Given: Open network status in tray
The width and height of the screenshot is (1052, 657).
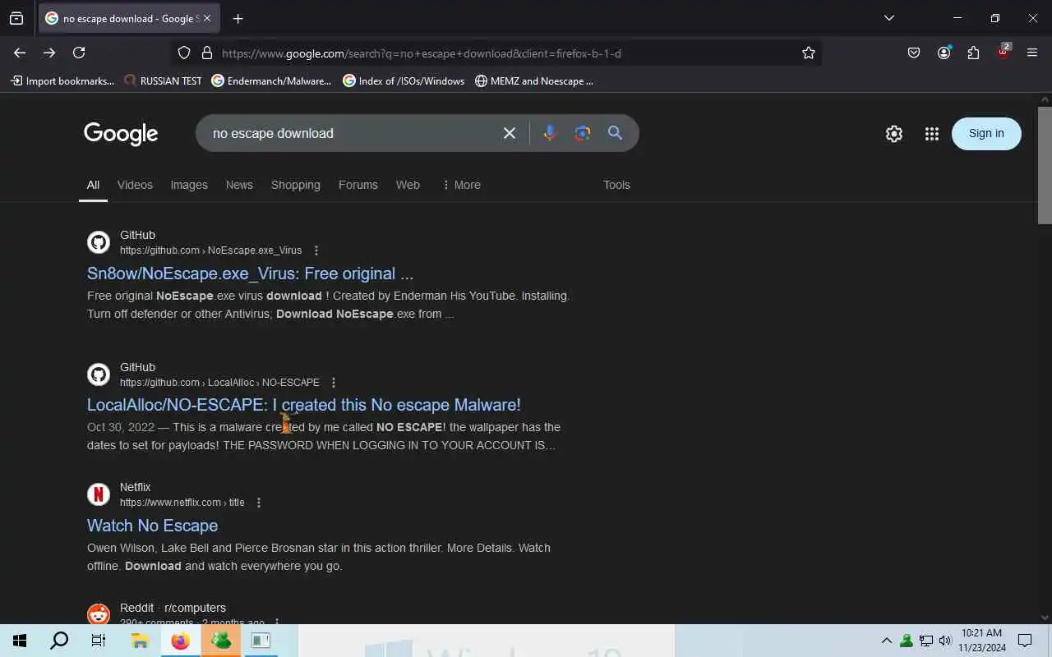Looking at the screenshot, I should coord(926,641).
